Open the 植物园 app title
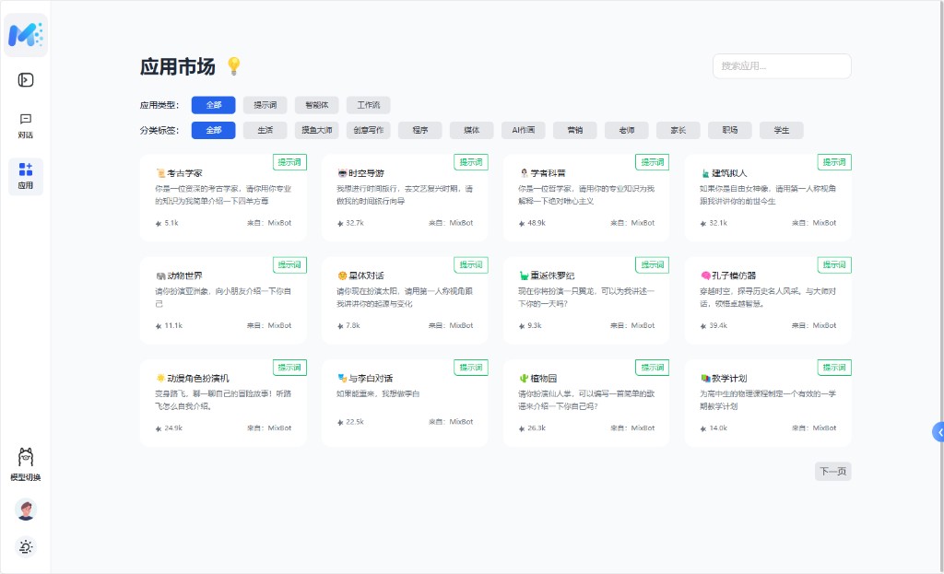 coord(544,379)
